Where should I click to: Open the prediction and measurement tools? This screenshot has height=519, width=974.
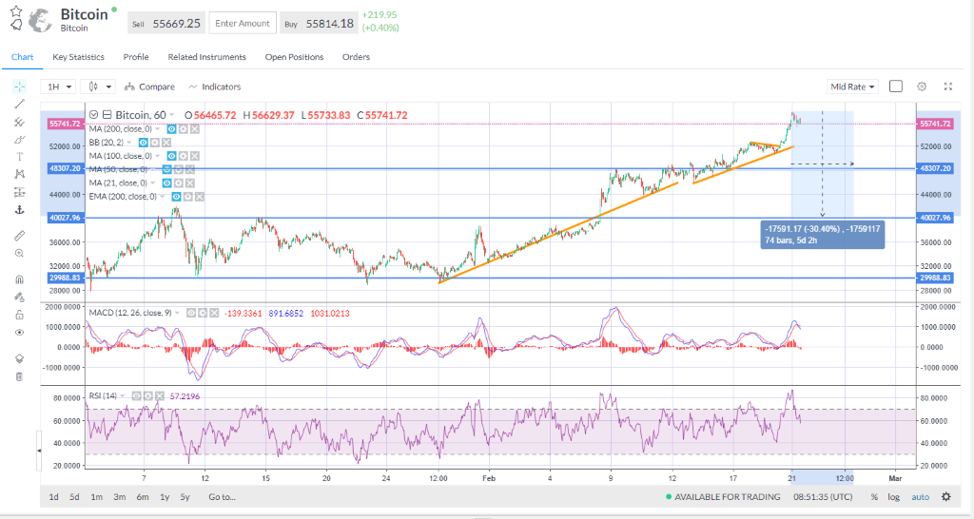coord(19,192)
